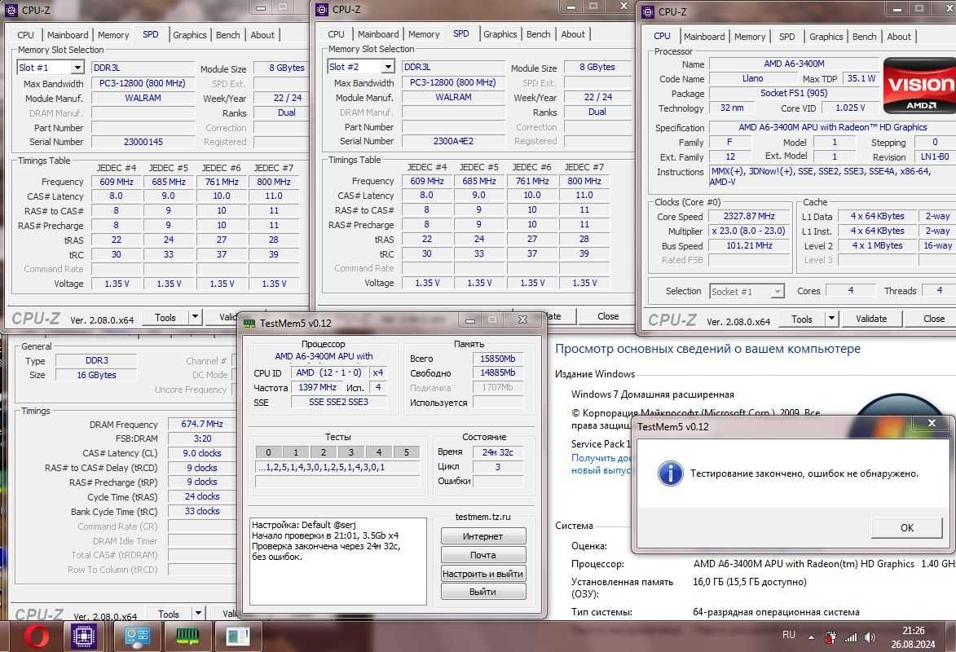Screen dimensions: 956x652
Task: Click the AMD Vision logo in CPU-Z
Action: click(x=919, y=86)
